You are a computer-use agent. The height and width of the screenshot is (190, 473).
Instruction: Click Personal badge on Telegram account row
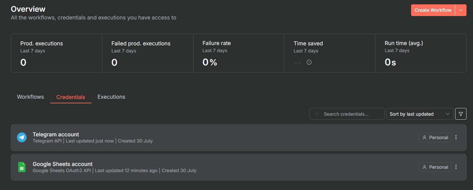pos(435,137)
